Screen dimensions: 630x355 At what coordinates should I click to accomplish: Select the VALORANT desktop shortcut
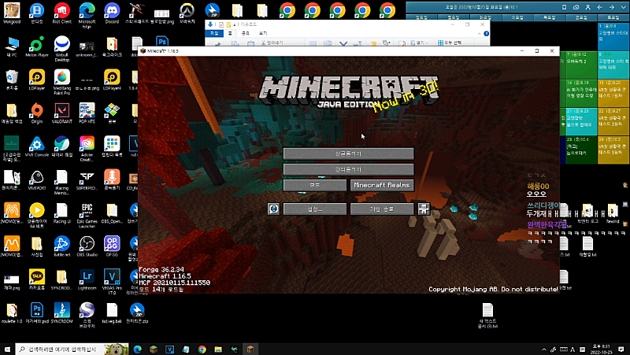point(62,113)
